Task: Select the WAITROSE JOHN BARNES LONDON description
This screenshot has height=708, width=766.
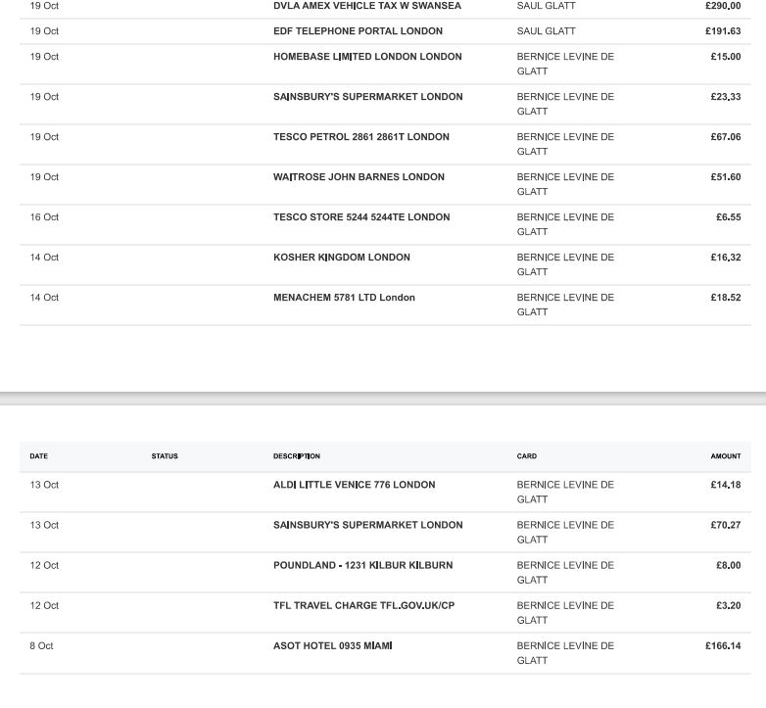Action: click(x=359, y=177)
